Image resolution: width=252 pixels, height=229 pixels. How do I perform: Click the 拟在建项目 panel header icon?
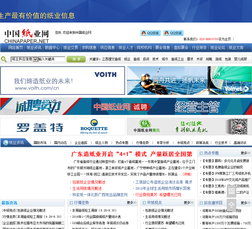click(201, 203)
